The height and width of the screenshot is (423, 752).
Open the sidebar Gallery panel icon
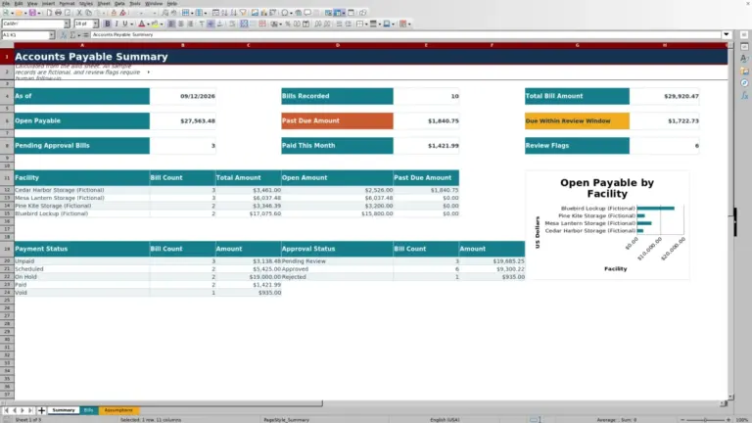tap(744, 70)
